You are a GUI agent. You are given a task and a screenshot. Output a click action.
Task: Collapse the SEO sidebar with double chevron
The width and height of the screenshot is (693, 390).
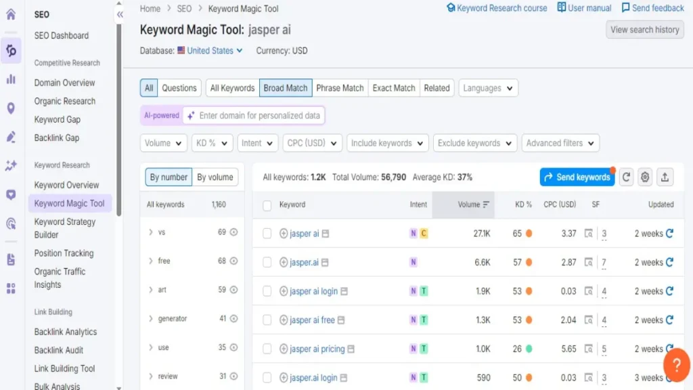tap(120, 15)
